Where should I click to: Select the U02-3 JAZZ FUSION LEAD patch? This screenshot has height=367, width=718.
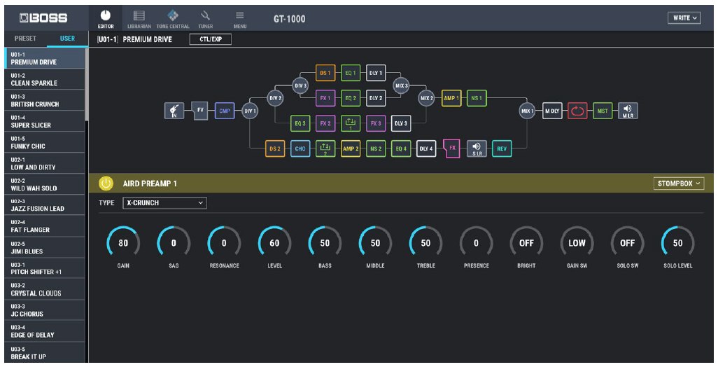pos(44,205)
